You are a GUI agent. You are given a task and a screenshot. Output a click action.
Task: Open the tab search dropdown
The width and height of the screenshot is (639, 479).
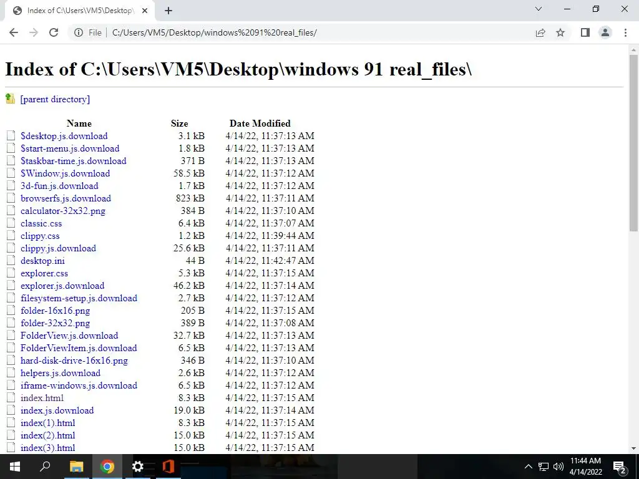pos(539,9)
